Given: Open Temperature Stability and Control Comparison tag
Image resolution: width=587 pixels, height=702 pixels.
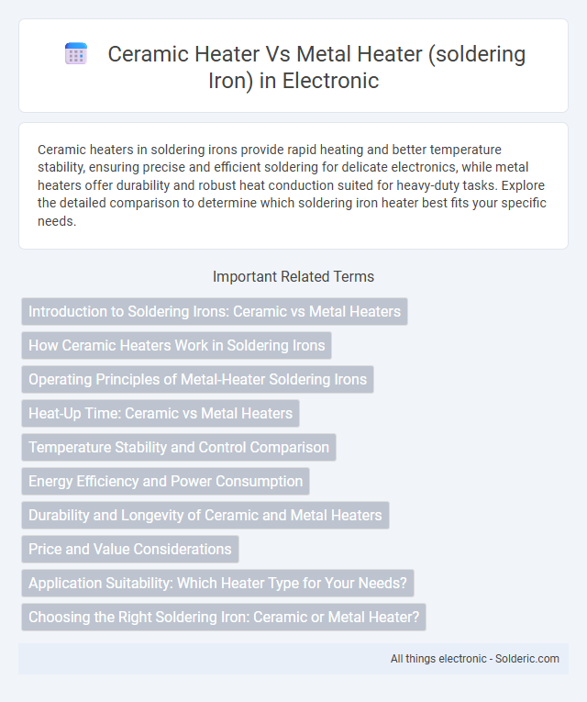Looking at the screenshot, I should tap(179, 447).
